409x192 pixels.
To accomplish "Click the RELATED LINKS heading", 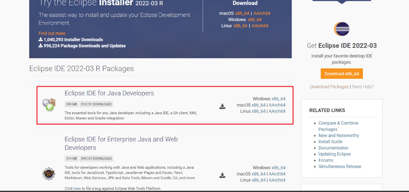I will point(327,111).
